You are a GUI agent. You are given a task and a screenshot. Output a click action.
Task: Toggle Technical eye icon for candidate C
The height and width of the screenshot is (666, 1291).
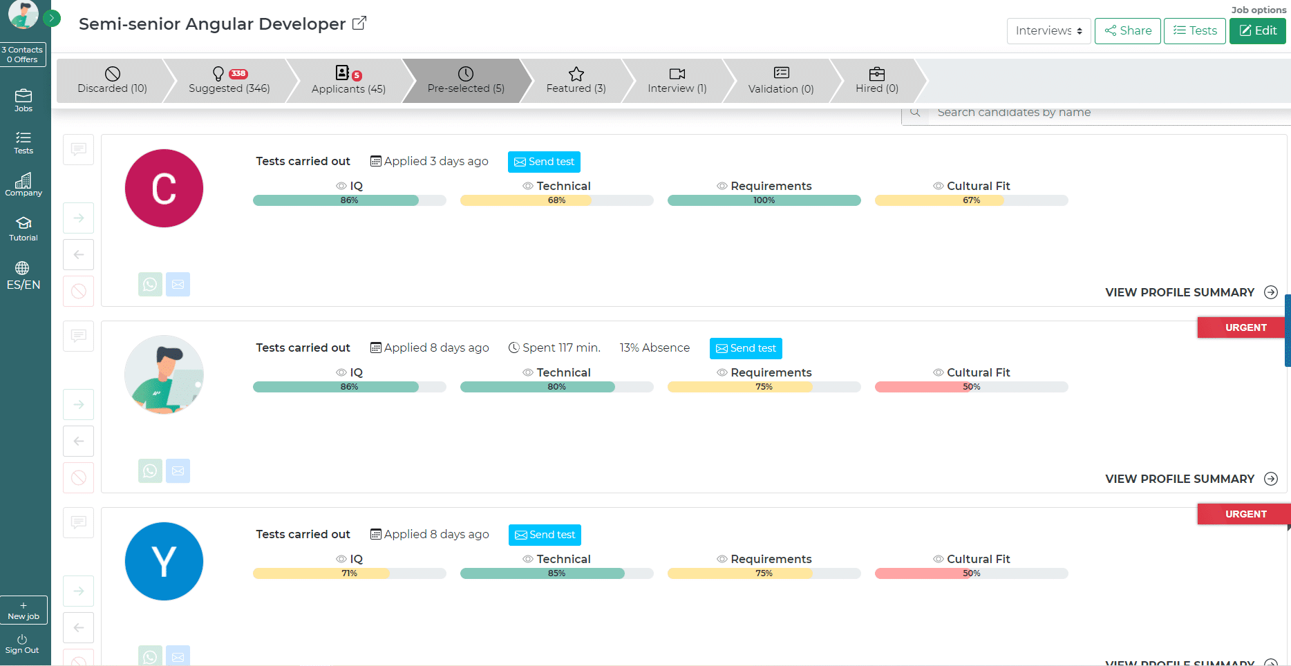click(528, 186)
